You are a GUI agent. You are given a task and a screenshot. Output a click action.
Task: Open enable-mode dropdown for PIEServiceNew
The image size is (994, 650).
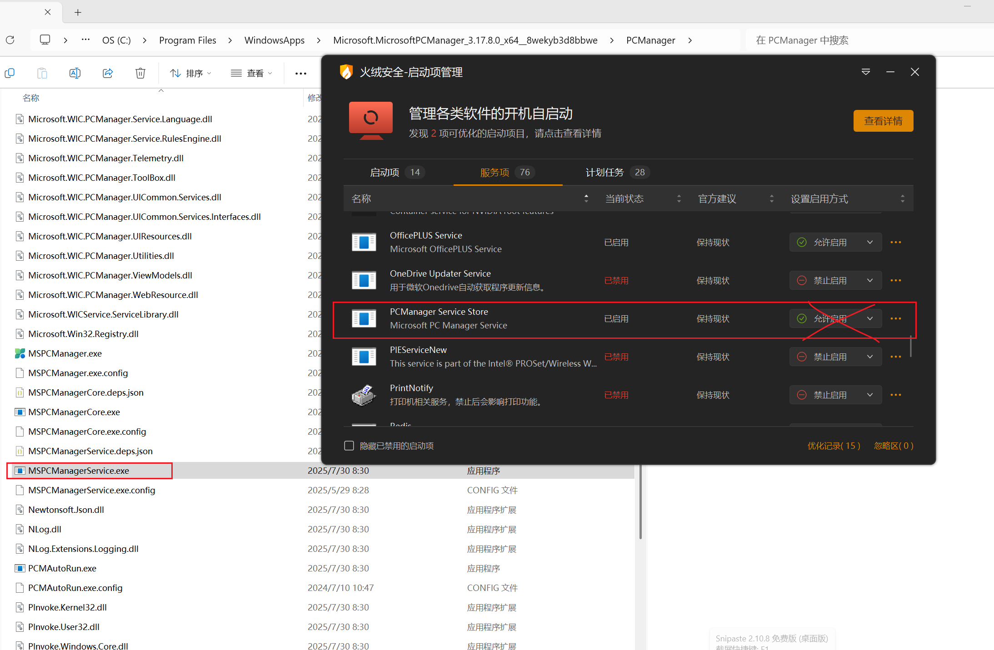click(835, 357)
